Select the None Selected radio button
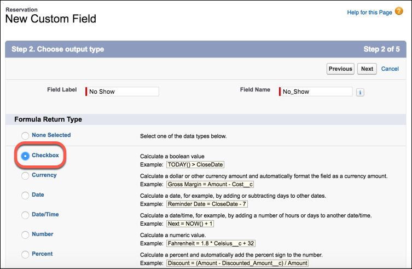The height and width of the screenshot is (269, 412). 25,136
